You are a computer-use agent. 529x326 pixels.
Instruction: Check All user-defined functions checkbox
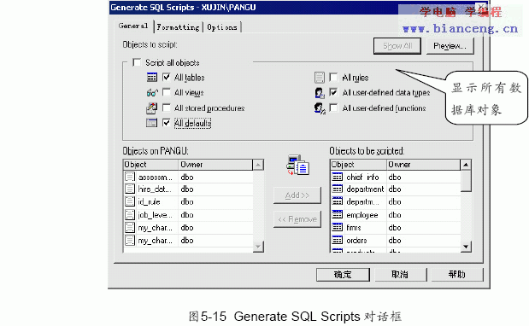[333, 108]
